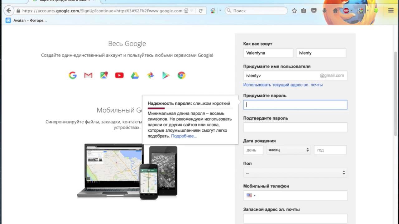Expand the Adblock Plus dropdown arrow
This screenshot has height=224, width=399.
click(351, 11)
